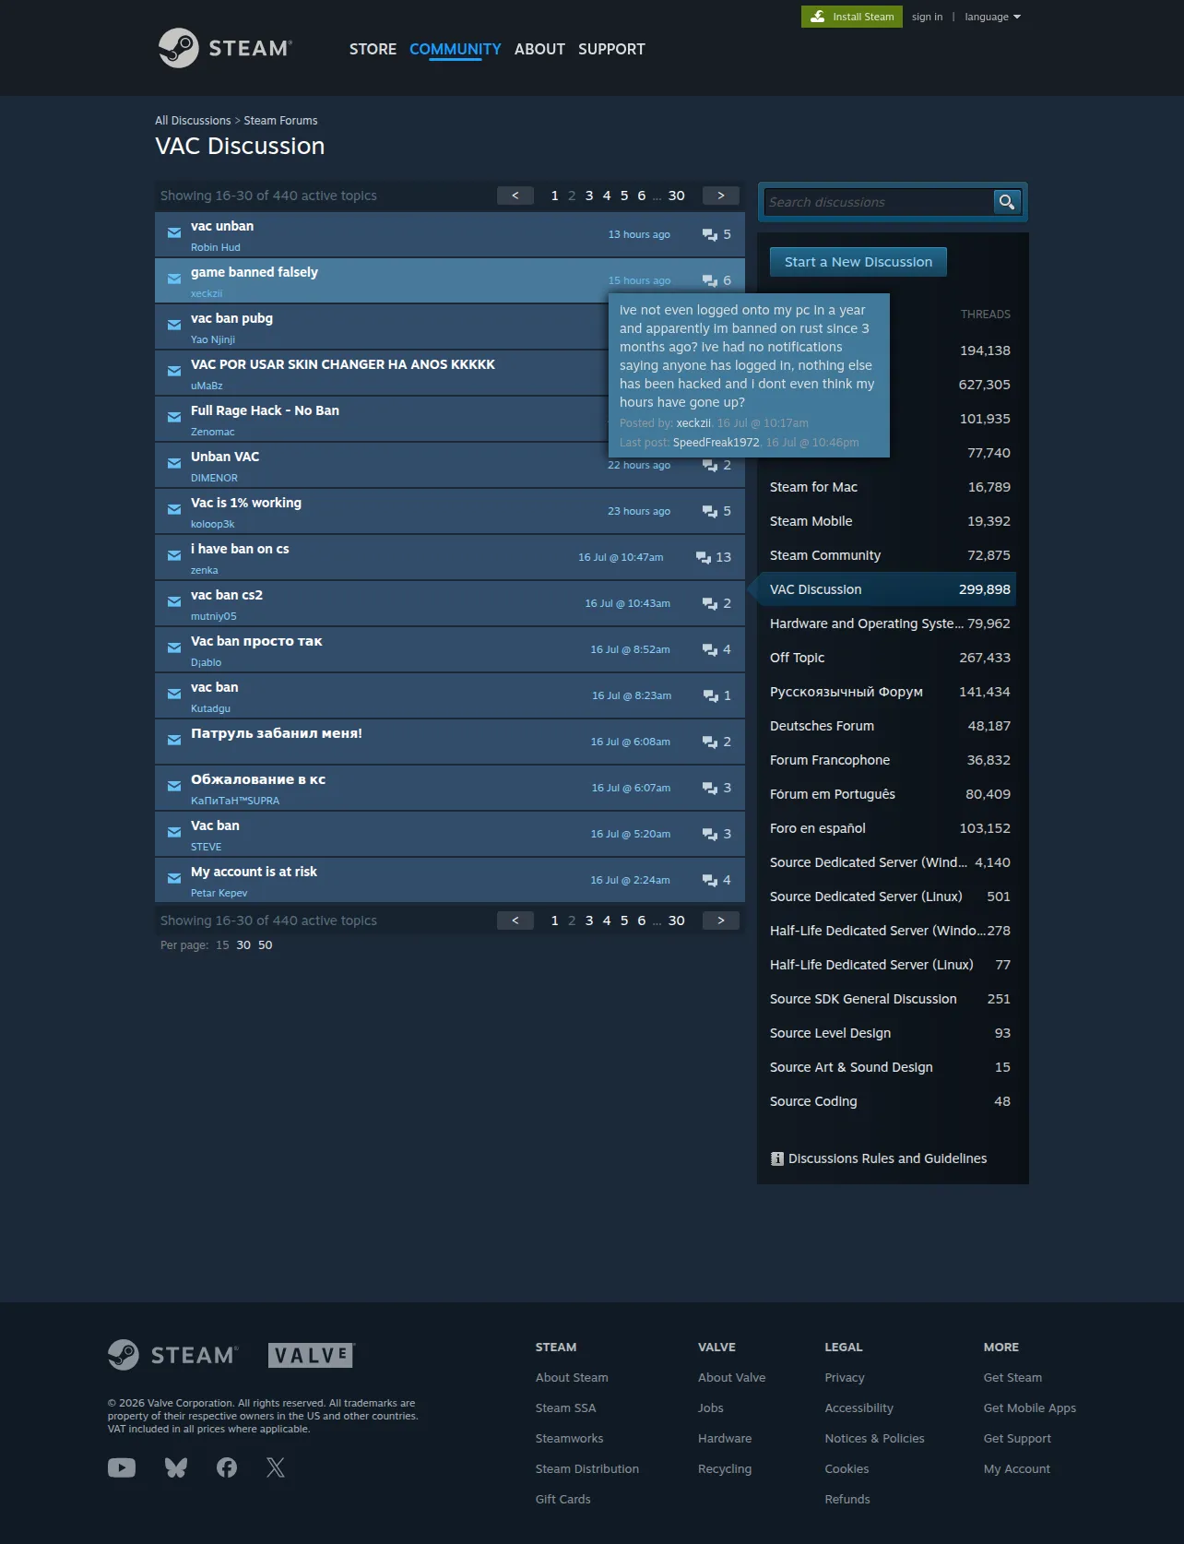Click the envelope icon beside 'My account is at risk'

[174, 879]
